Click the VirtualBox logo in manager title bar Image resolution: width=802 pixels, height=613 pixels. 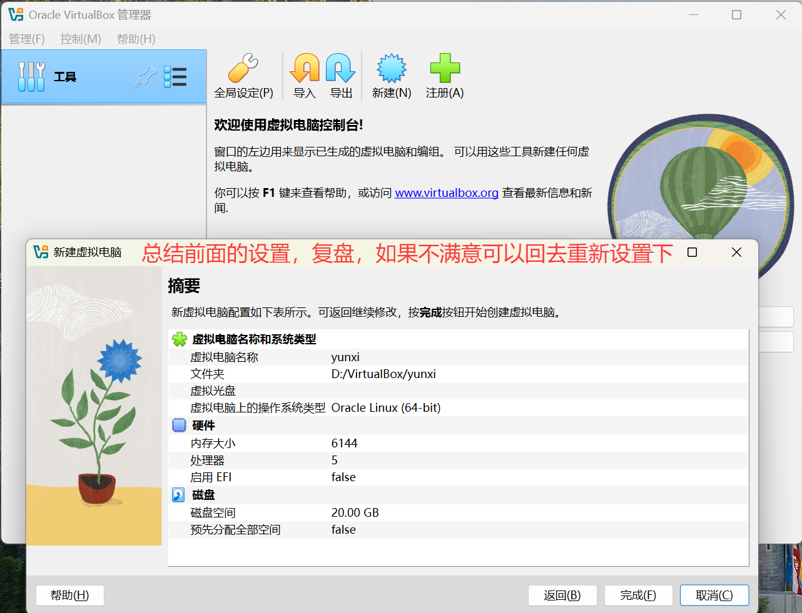point(16,14)
